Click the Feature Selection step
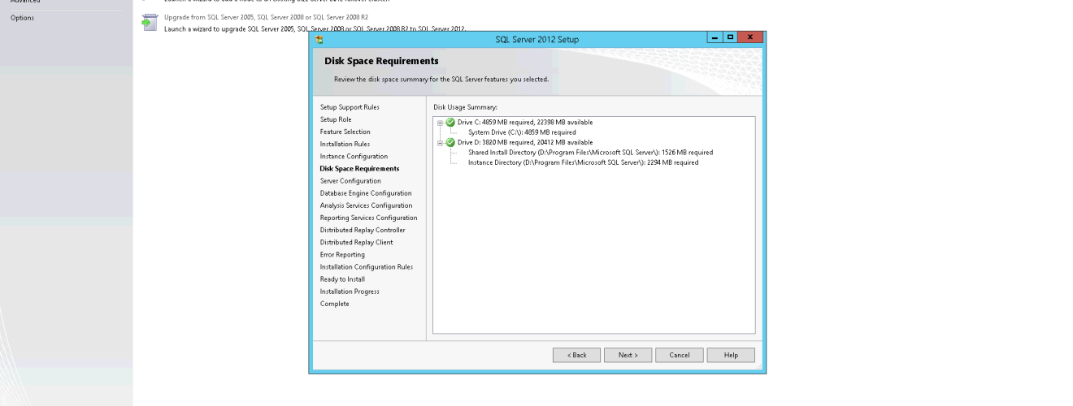Screen dimensions: 1073x406 coord(345,132)
